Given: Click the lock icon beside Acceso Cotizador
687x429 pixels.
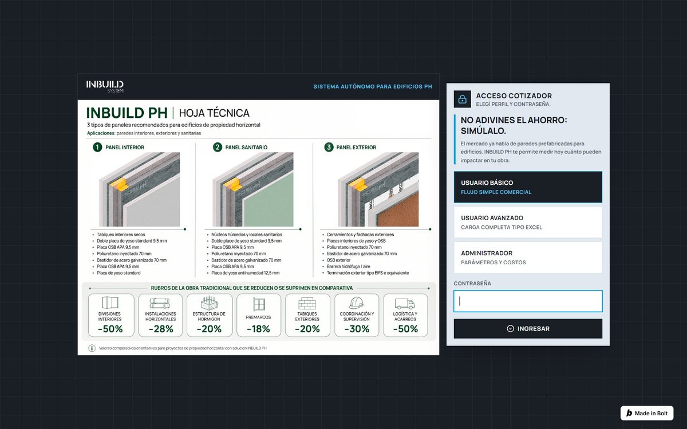Looking at the screenshot, I should [x=462, y=99].
